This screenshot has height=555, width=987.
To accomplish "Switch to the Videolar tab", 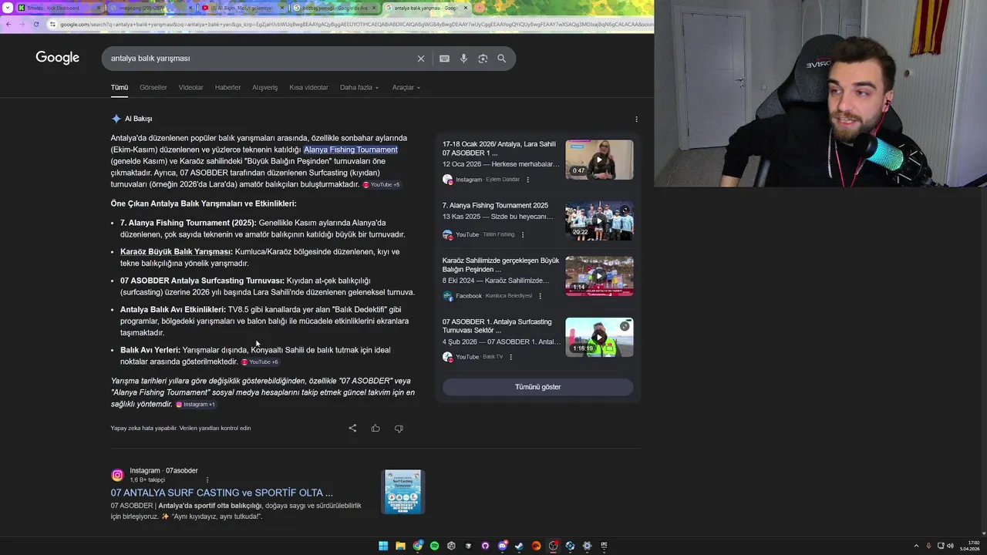I will tap(191, 87).
